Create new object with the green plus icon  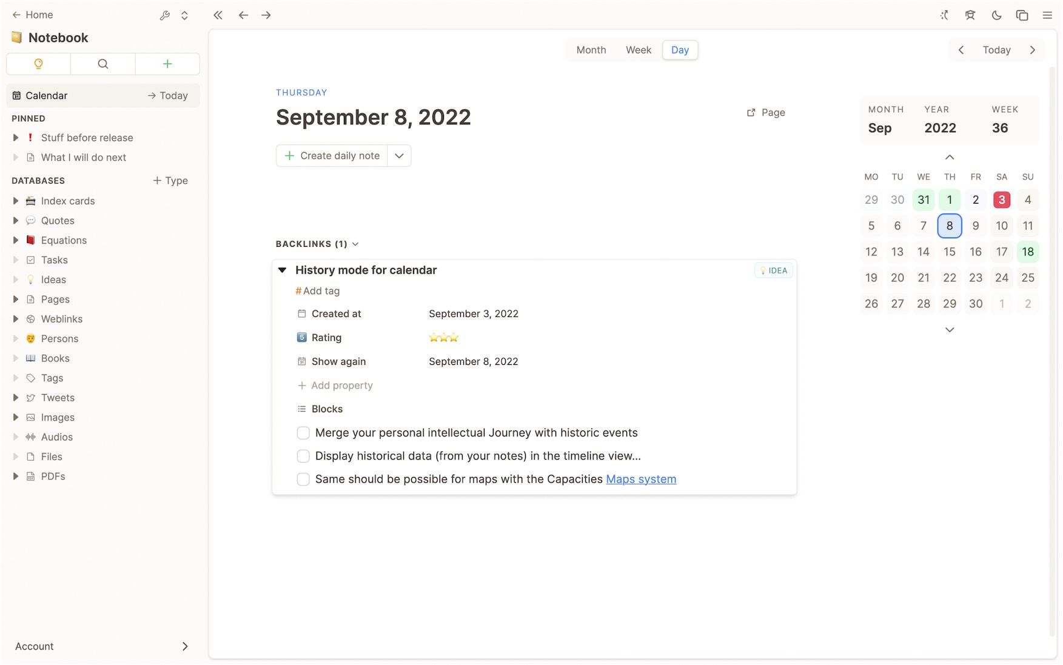click(167, 64)
